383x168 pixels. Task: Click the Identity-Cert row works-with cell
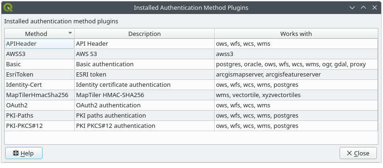coord(296,85)
